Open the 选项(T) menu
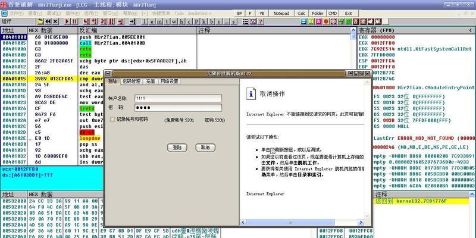 click(x=91, y=13)
